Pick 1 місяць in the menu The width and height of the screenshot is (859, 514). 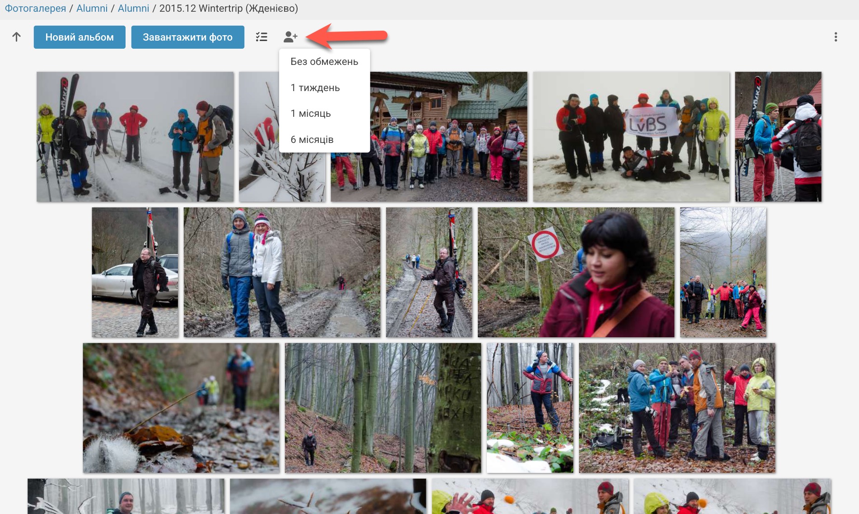tap(310, 114)
